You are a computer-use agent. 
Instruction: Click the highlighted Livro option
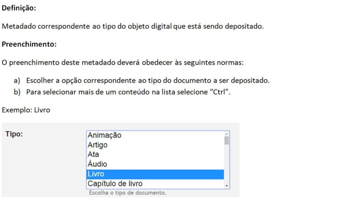155,174
